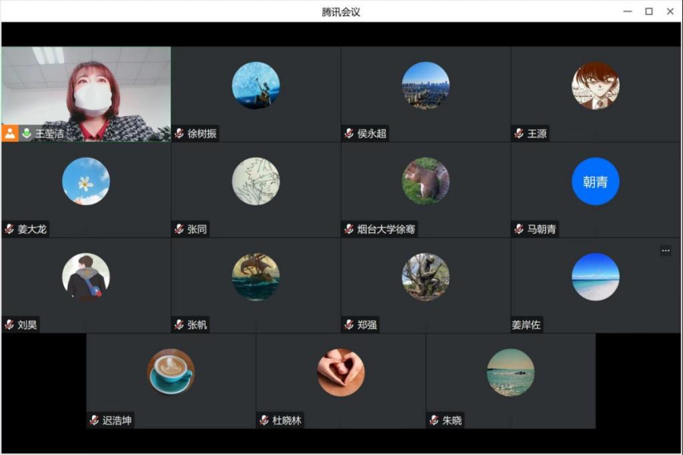Open the three-dot menu on 姜岸佐's tile
This screenshot has height=455, width=683.
pos(665,250)
